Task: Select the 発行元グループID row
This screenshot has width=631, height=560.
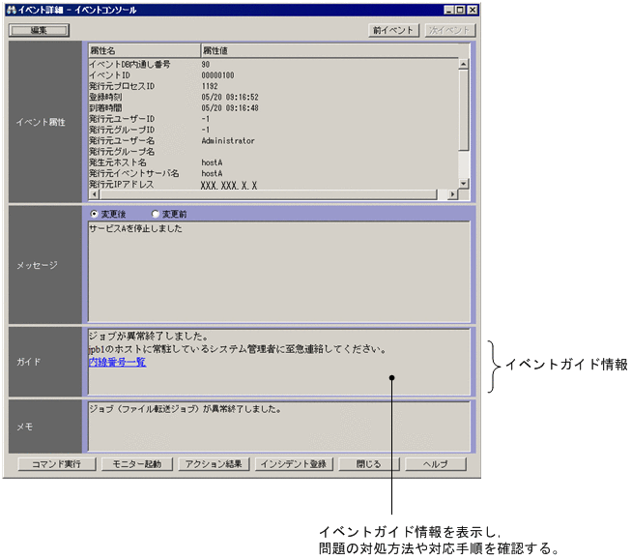Action: (273, 130)
